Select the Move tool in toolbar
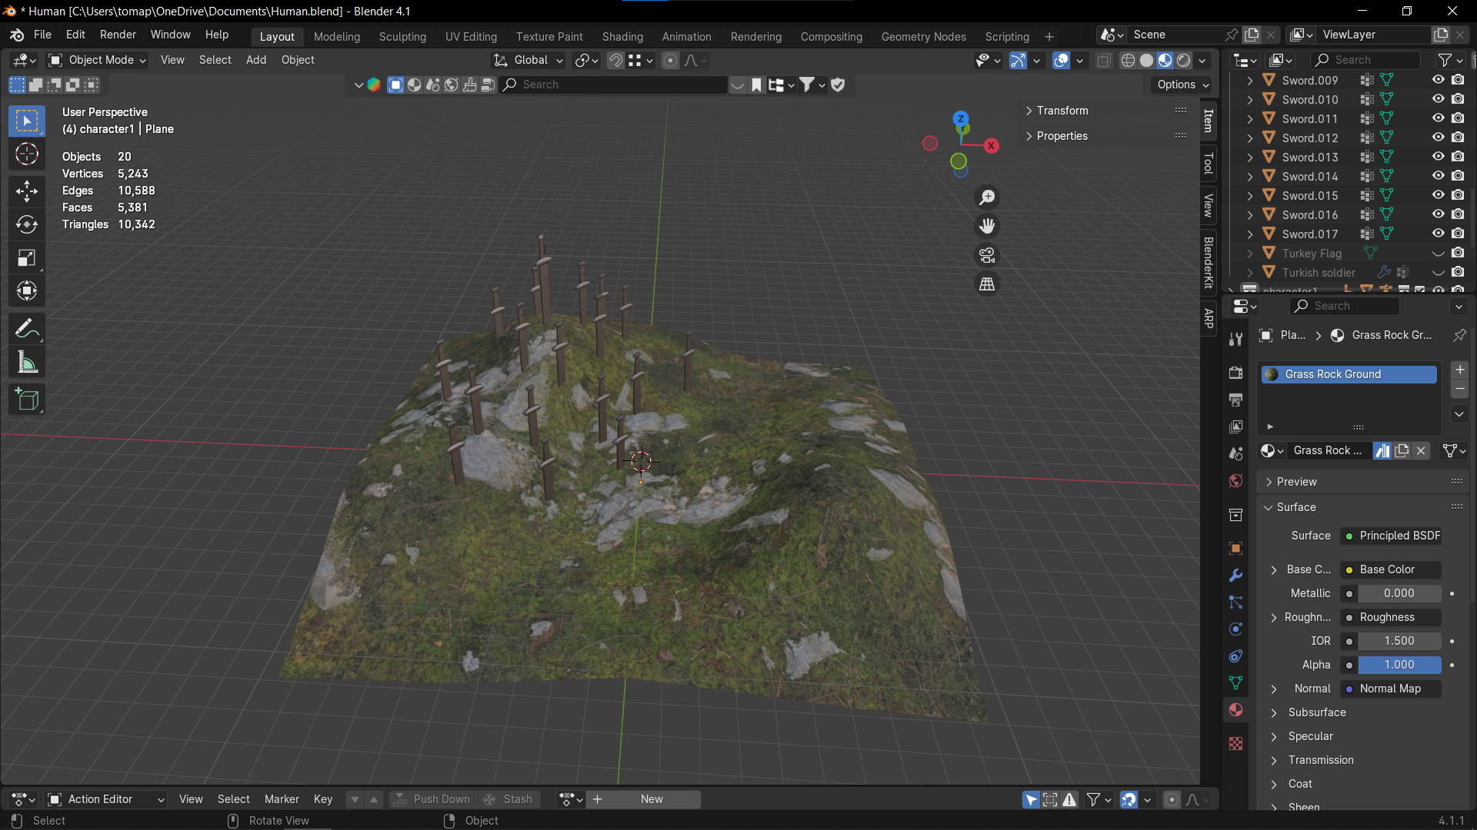 coord(27,191)
